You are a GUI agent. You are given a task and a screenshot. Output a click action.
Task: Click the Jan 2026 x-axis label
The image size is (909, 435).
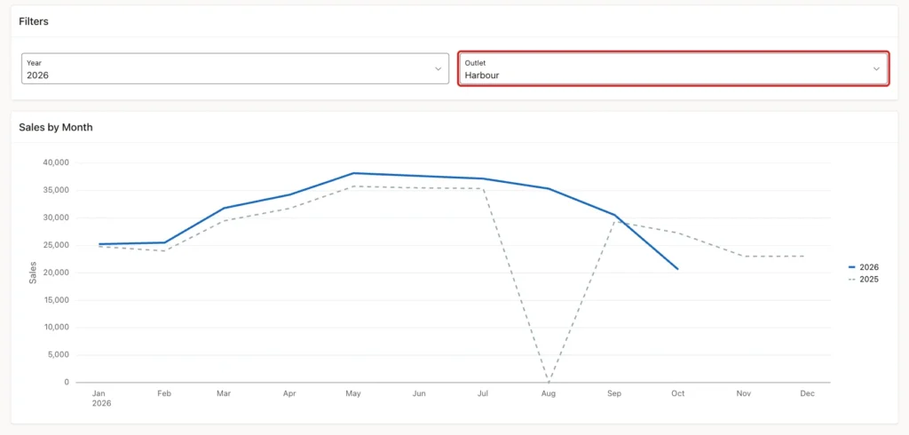tap(101, 398)
